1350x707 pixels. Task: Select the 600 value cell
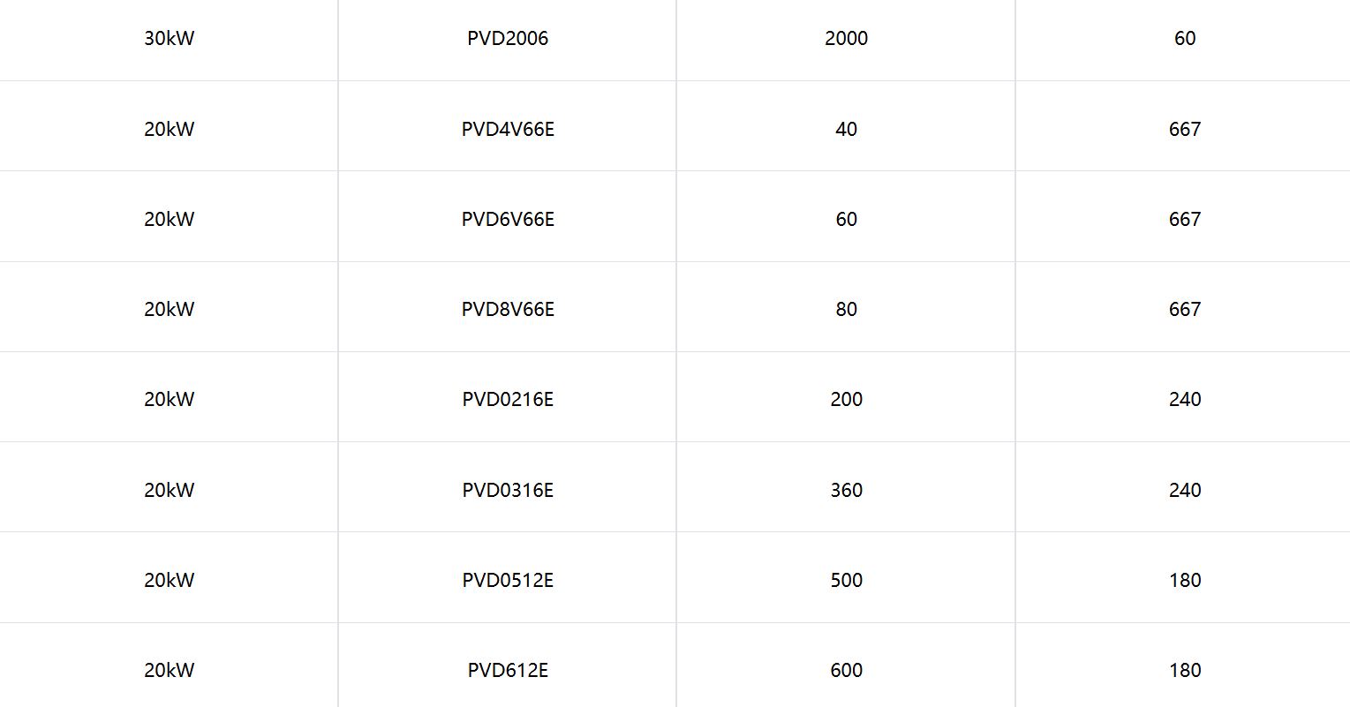pyautogui.click(x=846, y=670)
